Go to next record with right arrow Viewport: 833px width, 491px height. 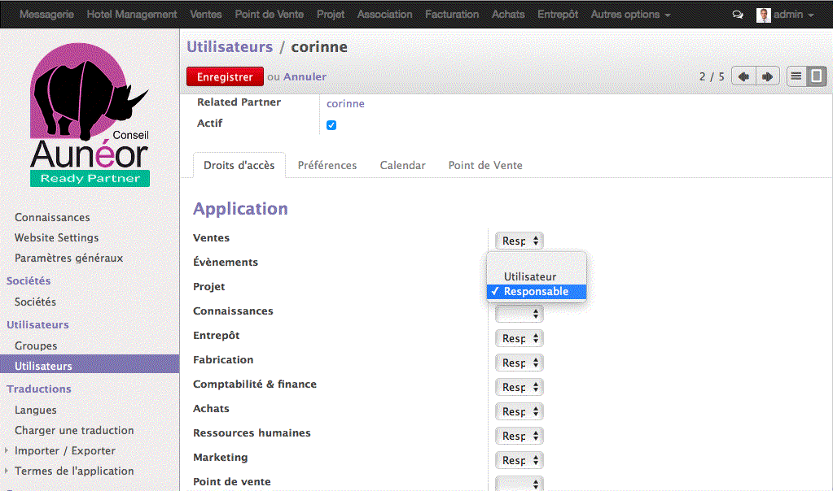point(766,76)
